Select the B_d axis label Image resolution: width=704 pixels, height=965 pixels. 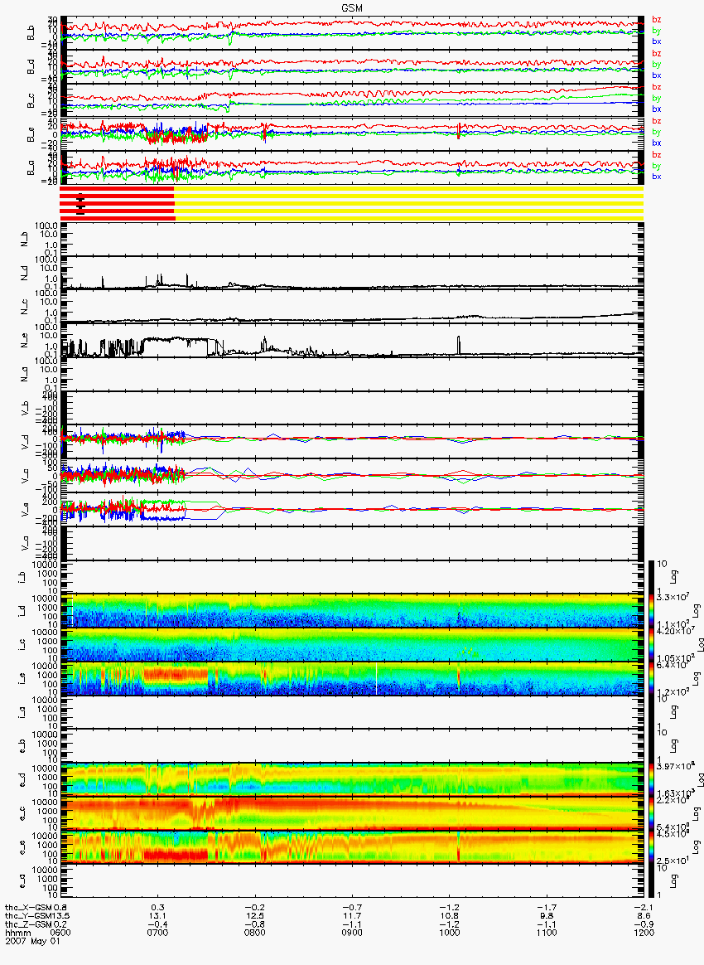pos(31,67)
